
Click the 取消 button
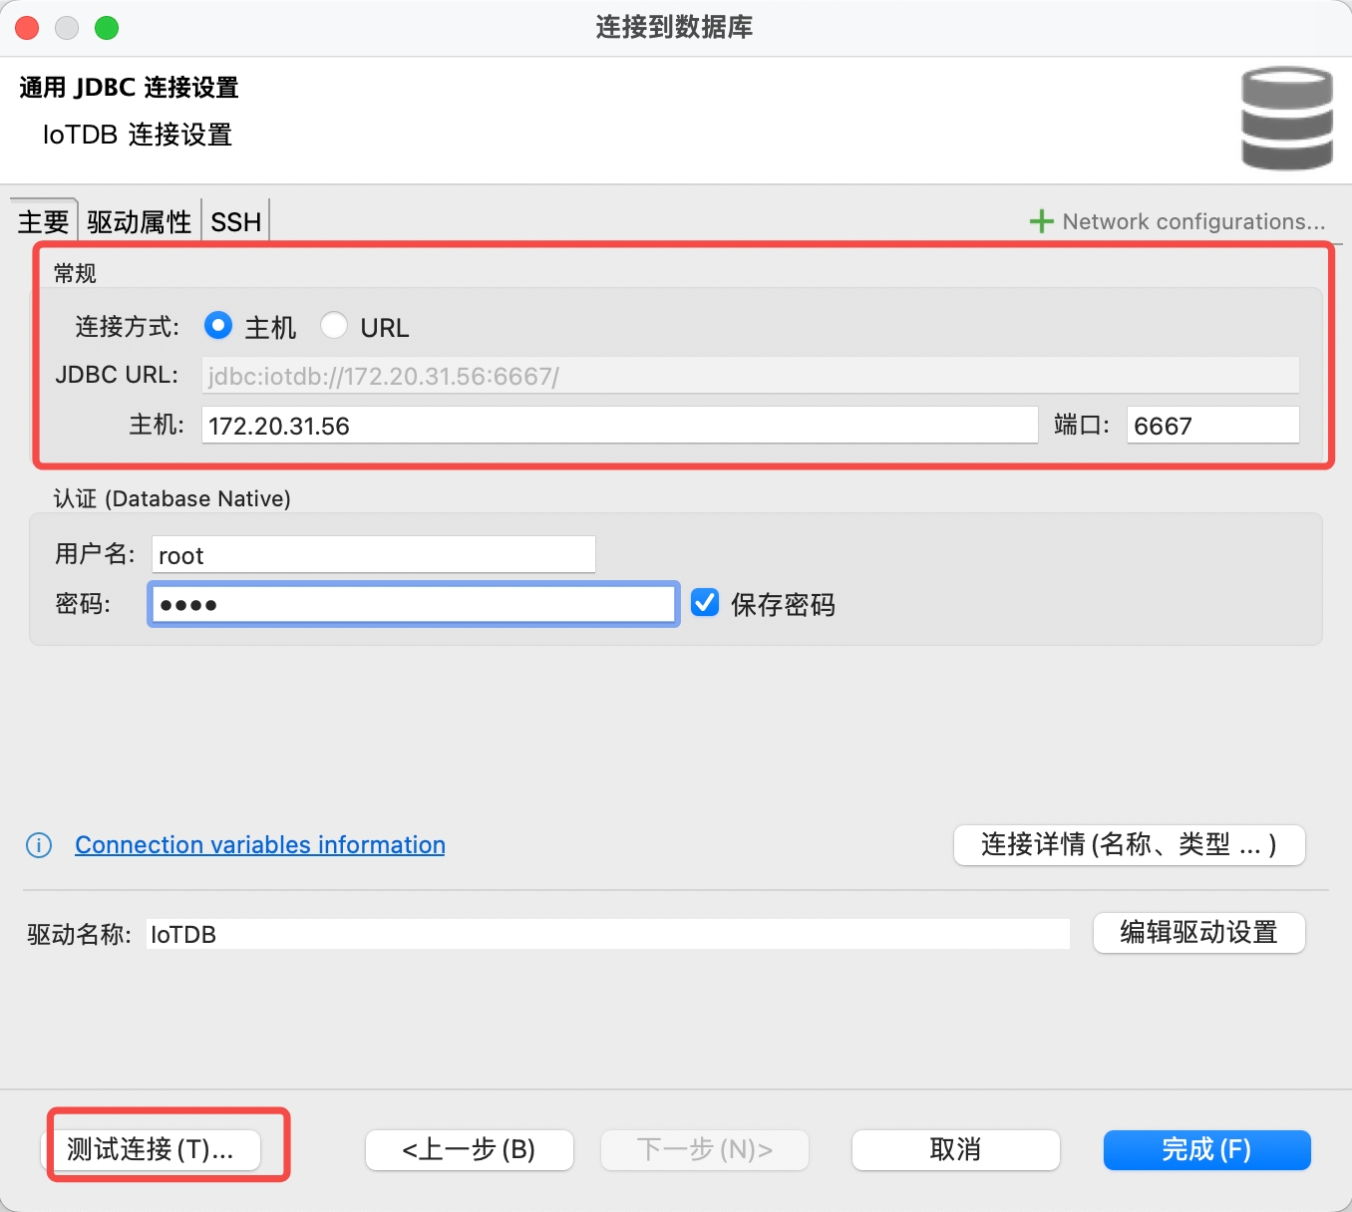tap(954, 1149)
